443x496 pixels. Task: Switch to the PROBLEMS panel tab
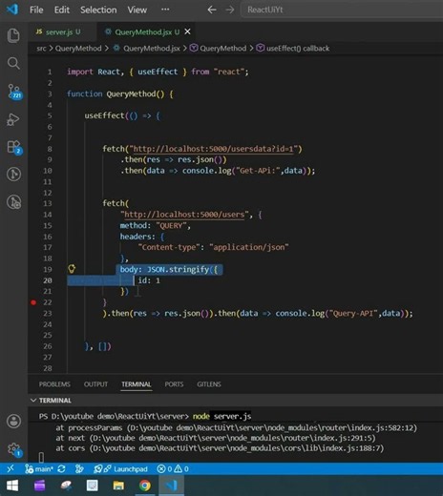[54, 384]
